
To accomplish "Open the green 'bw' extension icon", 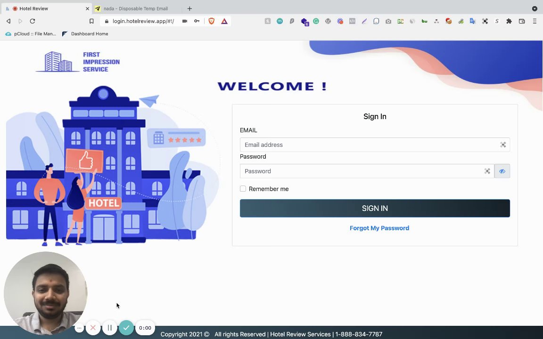I will click(424, 21).
